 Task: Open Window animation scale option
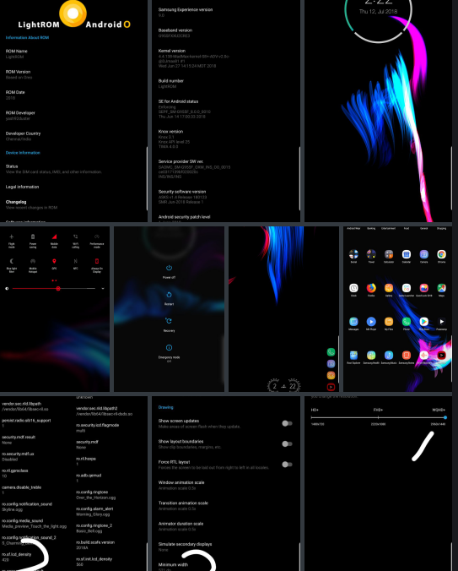pyautogui.click(x=225, y=485)
